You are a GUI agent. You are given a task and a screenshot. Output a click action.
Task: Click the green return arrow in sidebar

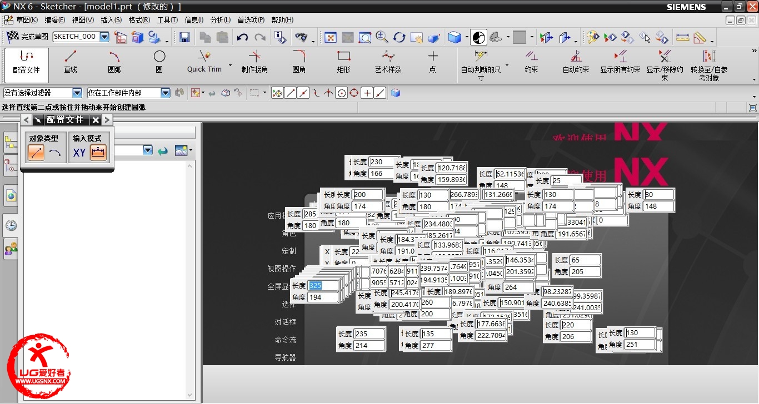[x=163, y=150]
